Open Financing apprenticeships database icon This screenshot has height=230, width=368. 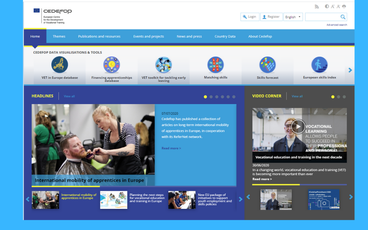click(x=112, y=65)
